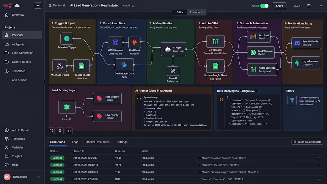Open the Logs tab
Viewport: 327px width, 184px height.
[75, 142]
